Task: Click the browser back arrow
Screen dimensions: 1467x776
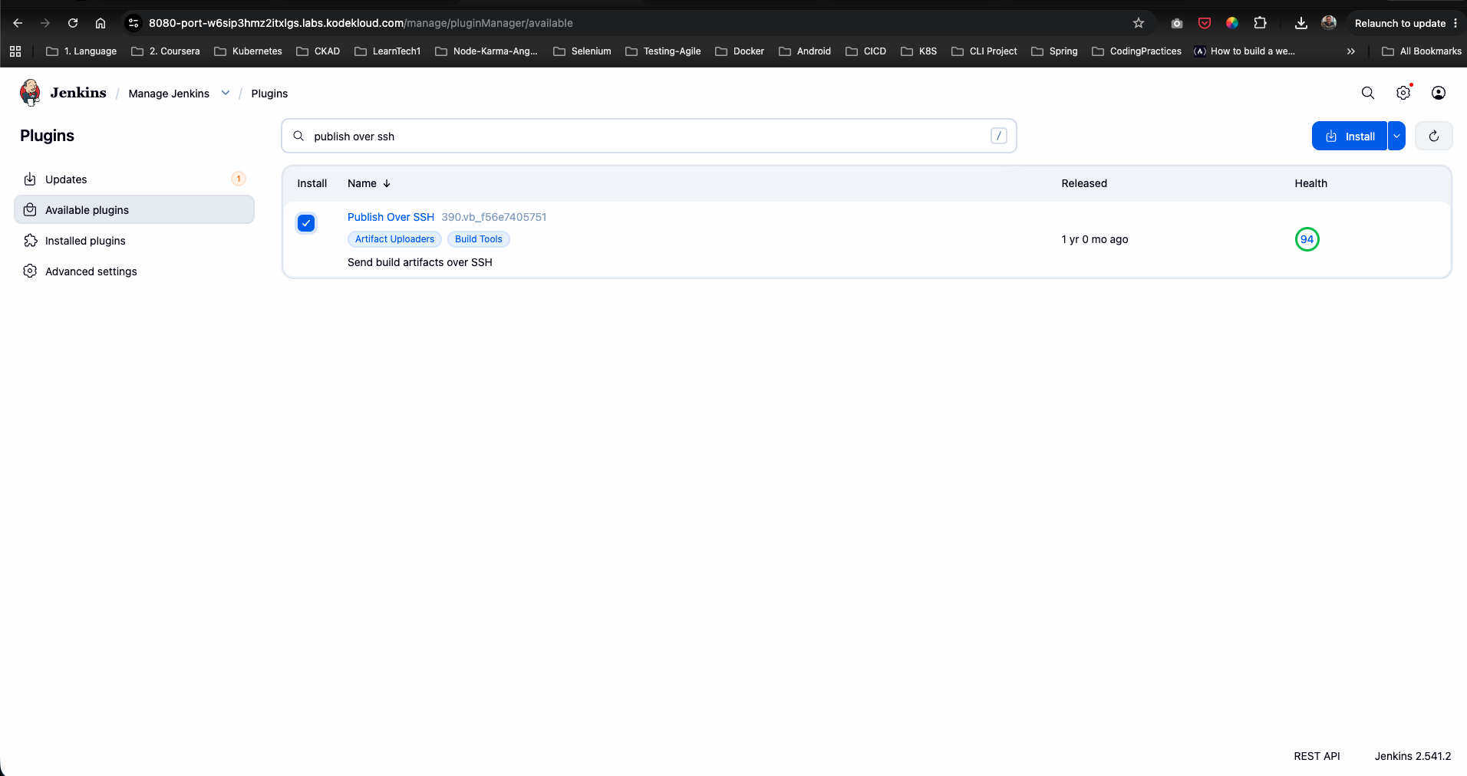Action: (x=18, y=23)
